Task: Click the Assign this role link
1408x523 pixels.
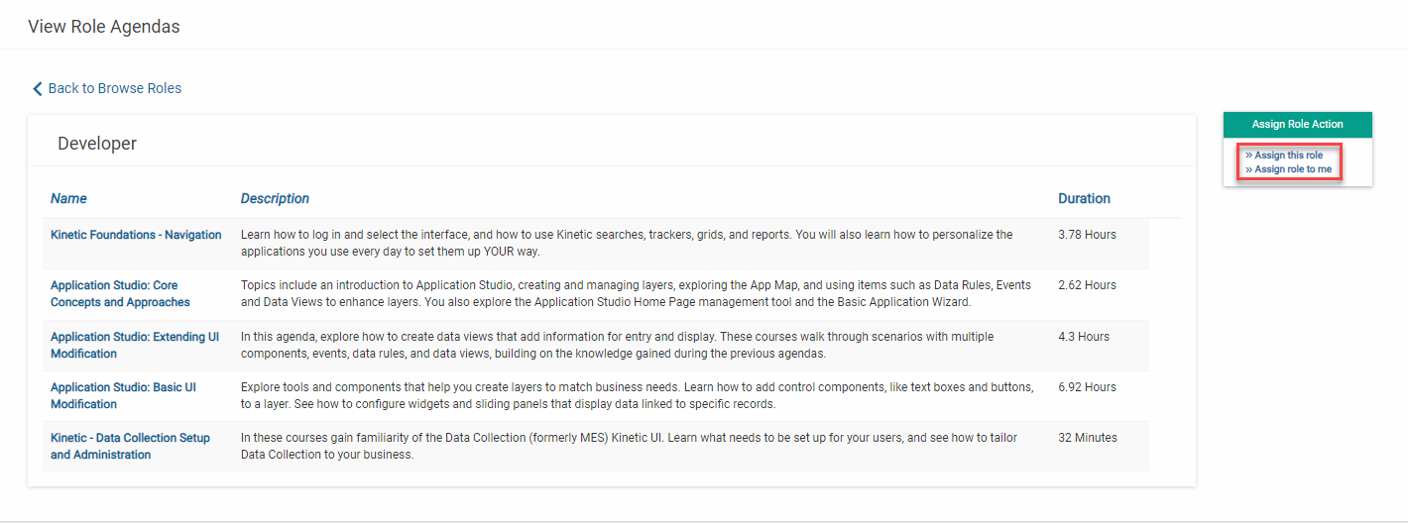Action: pos(1288,156)
